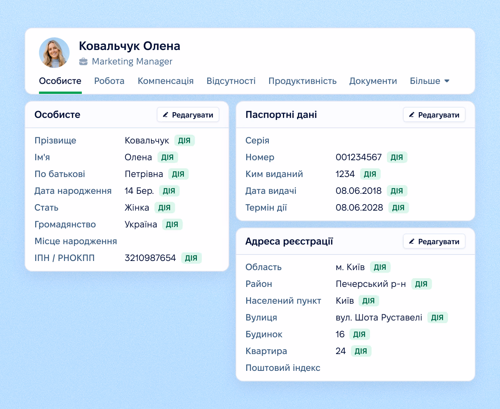
Task: Click the ДІЯ badge next to Жінка
Action: pos(165,208)
